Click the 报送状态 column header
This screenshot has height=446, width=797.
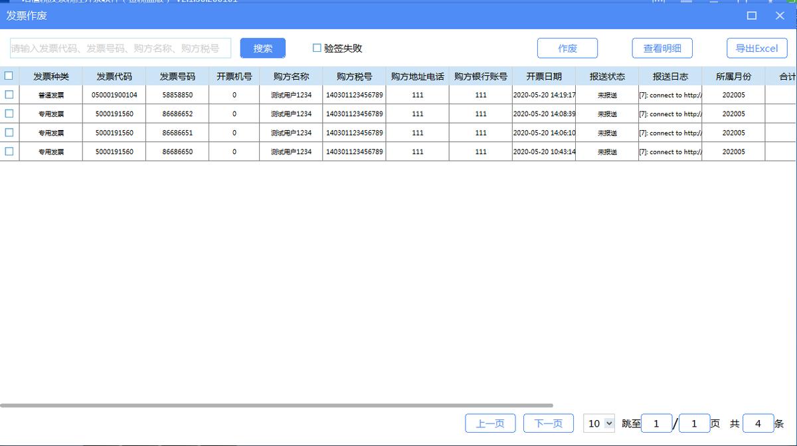coord(607,76)
